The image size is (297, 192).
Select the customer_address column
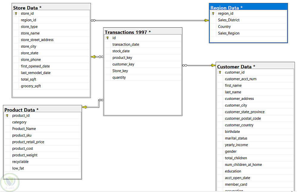click(x=255, y=99)
